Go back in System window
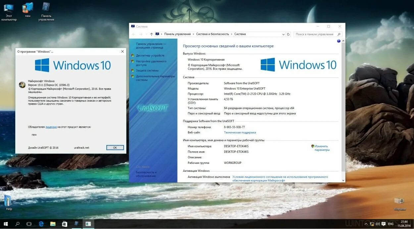Screen dimensions: 414x229 (134, 34)
